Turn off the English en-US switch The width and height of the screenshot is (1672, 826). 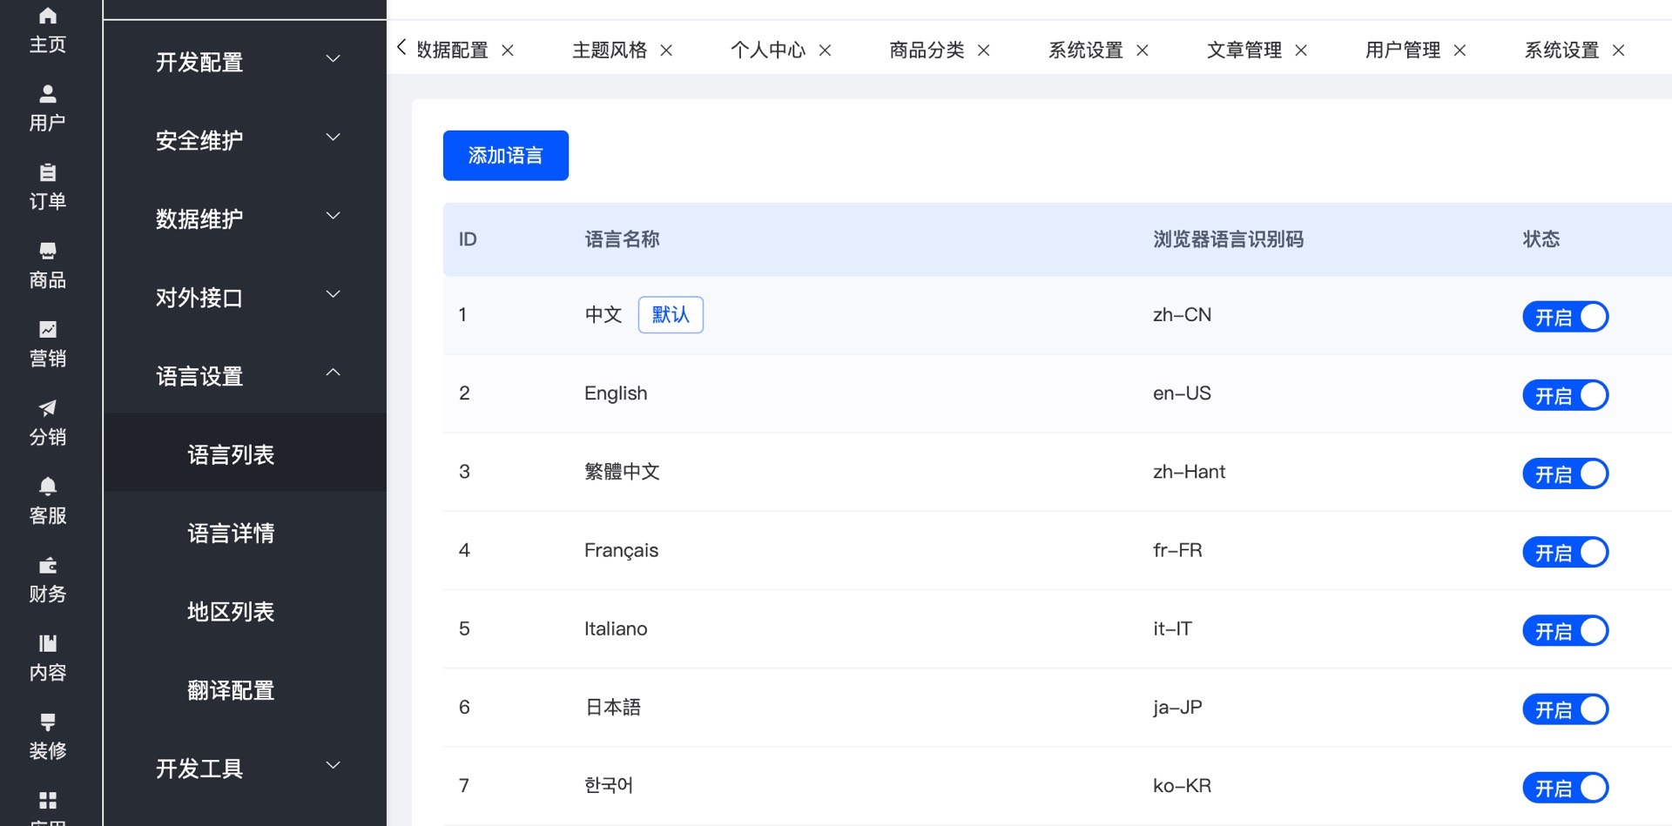(x=1565, y=395)
